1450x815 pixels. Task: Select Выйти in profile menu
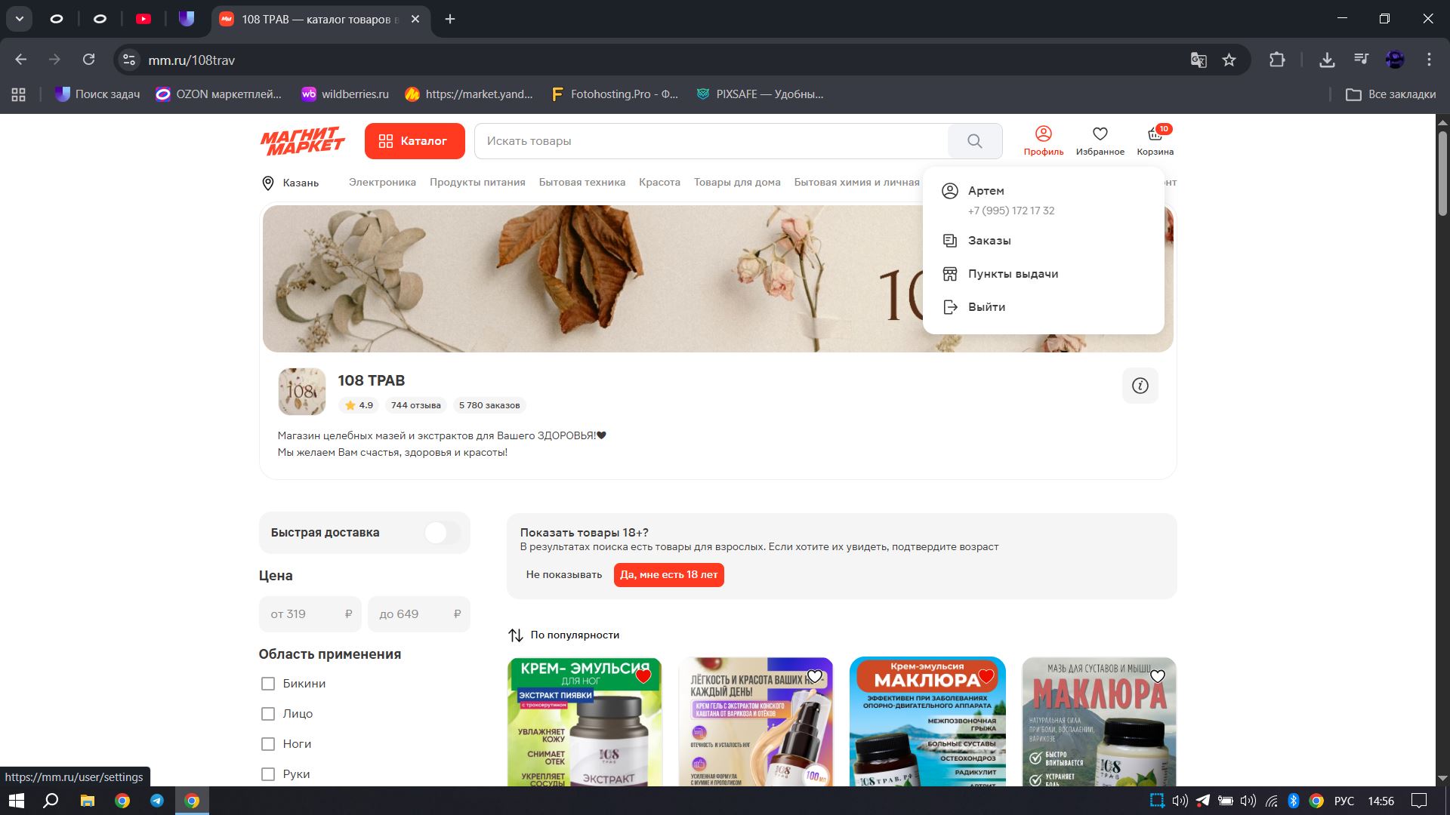click(986, 307)
